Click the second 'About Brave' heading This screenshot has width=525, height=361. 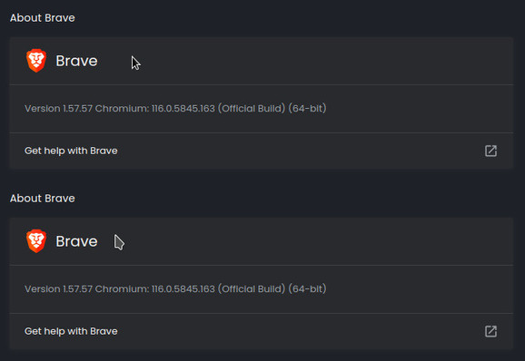point(42,199)
